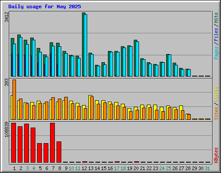This screenshot has width=221, height=173.
Task: Select day 13 on the date axis
Action: click(91, 168)
